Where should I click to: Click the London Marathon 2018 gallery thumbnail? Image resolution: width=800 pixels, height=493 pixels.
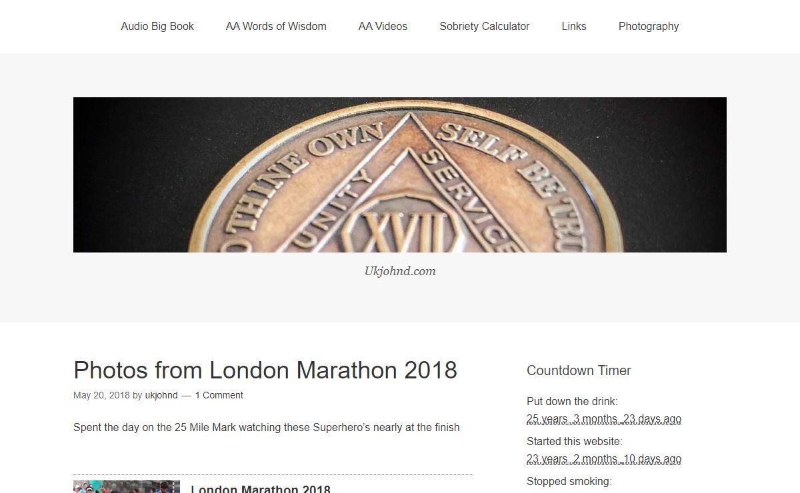pos(127,487)
